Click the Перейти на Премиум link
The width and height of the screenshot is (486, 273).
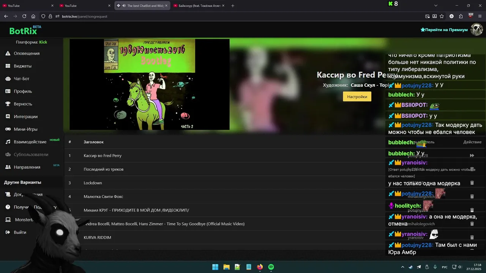click(x=444, y=30)
